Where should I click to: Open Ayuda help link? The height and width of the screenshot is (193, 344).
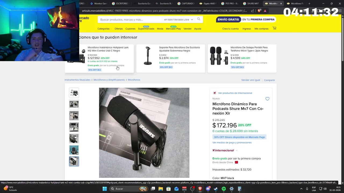pyautogui.click(x=198, y=29)
